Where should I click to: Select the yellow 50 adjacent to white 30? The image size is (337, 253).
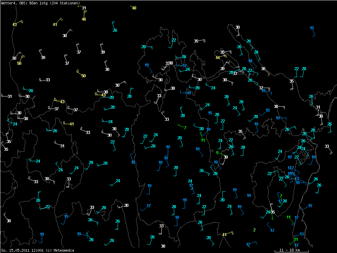[19, 63]
